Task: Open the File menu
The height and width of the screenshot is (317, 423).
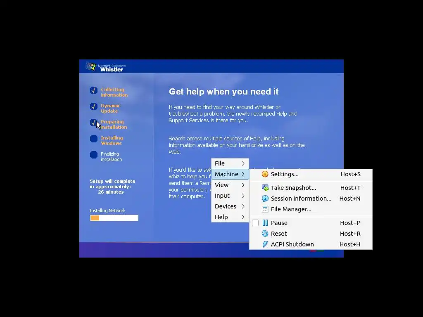Action: click(230, 163)
